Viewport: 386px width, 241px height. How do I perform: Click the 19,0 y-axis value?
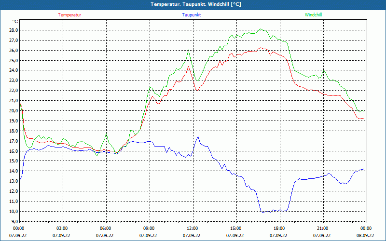[14, 121]
